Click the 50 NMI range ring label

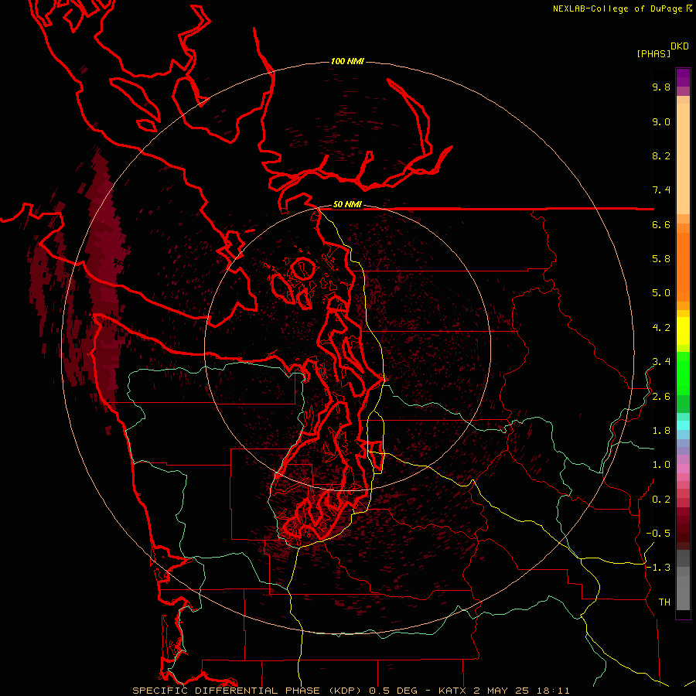click(347, 205)
